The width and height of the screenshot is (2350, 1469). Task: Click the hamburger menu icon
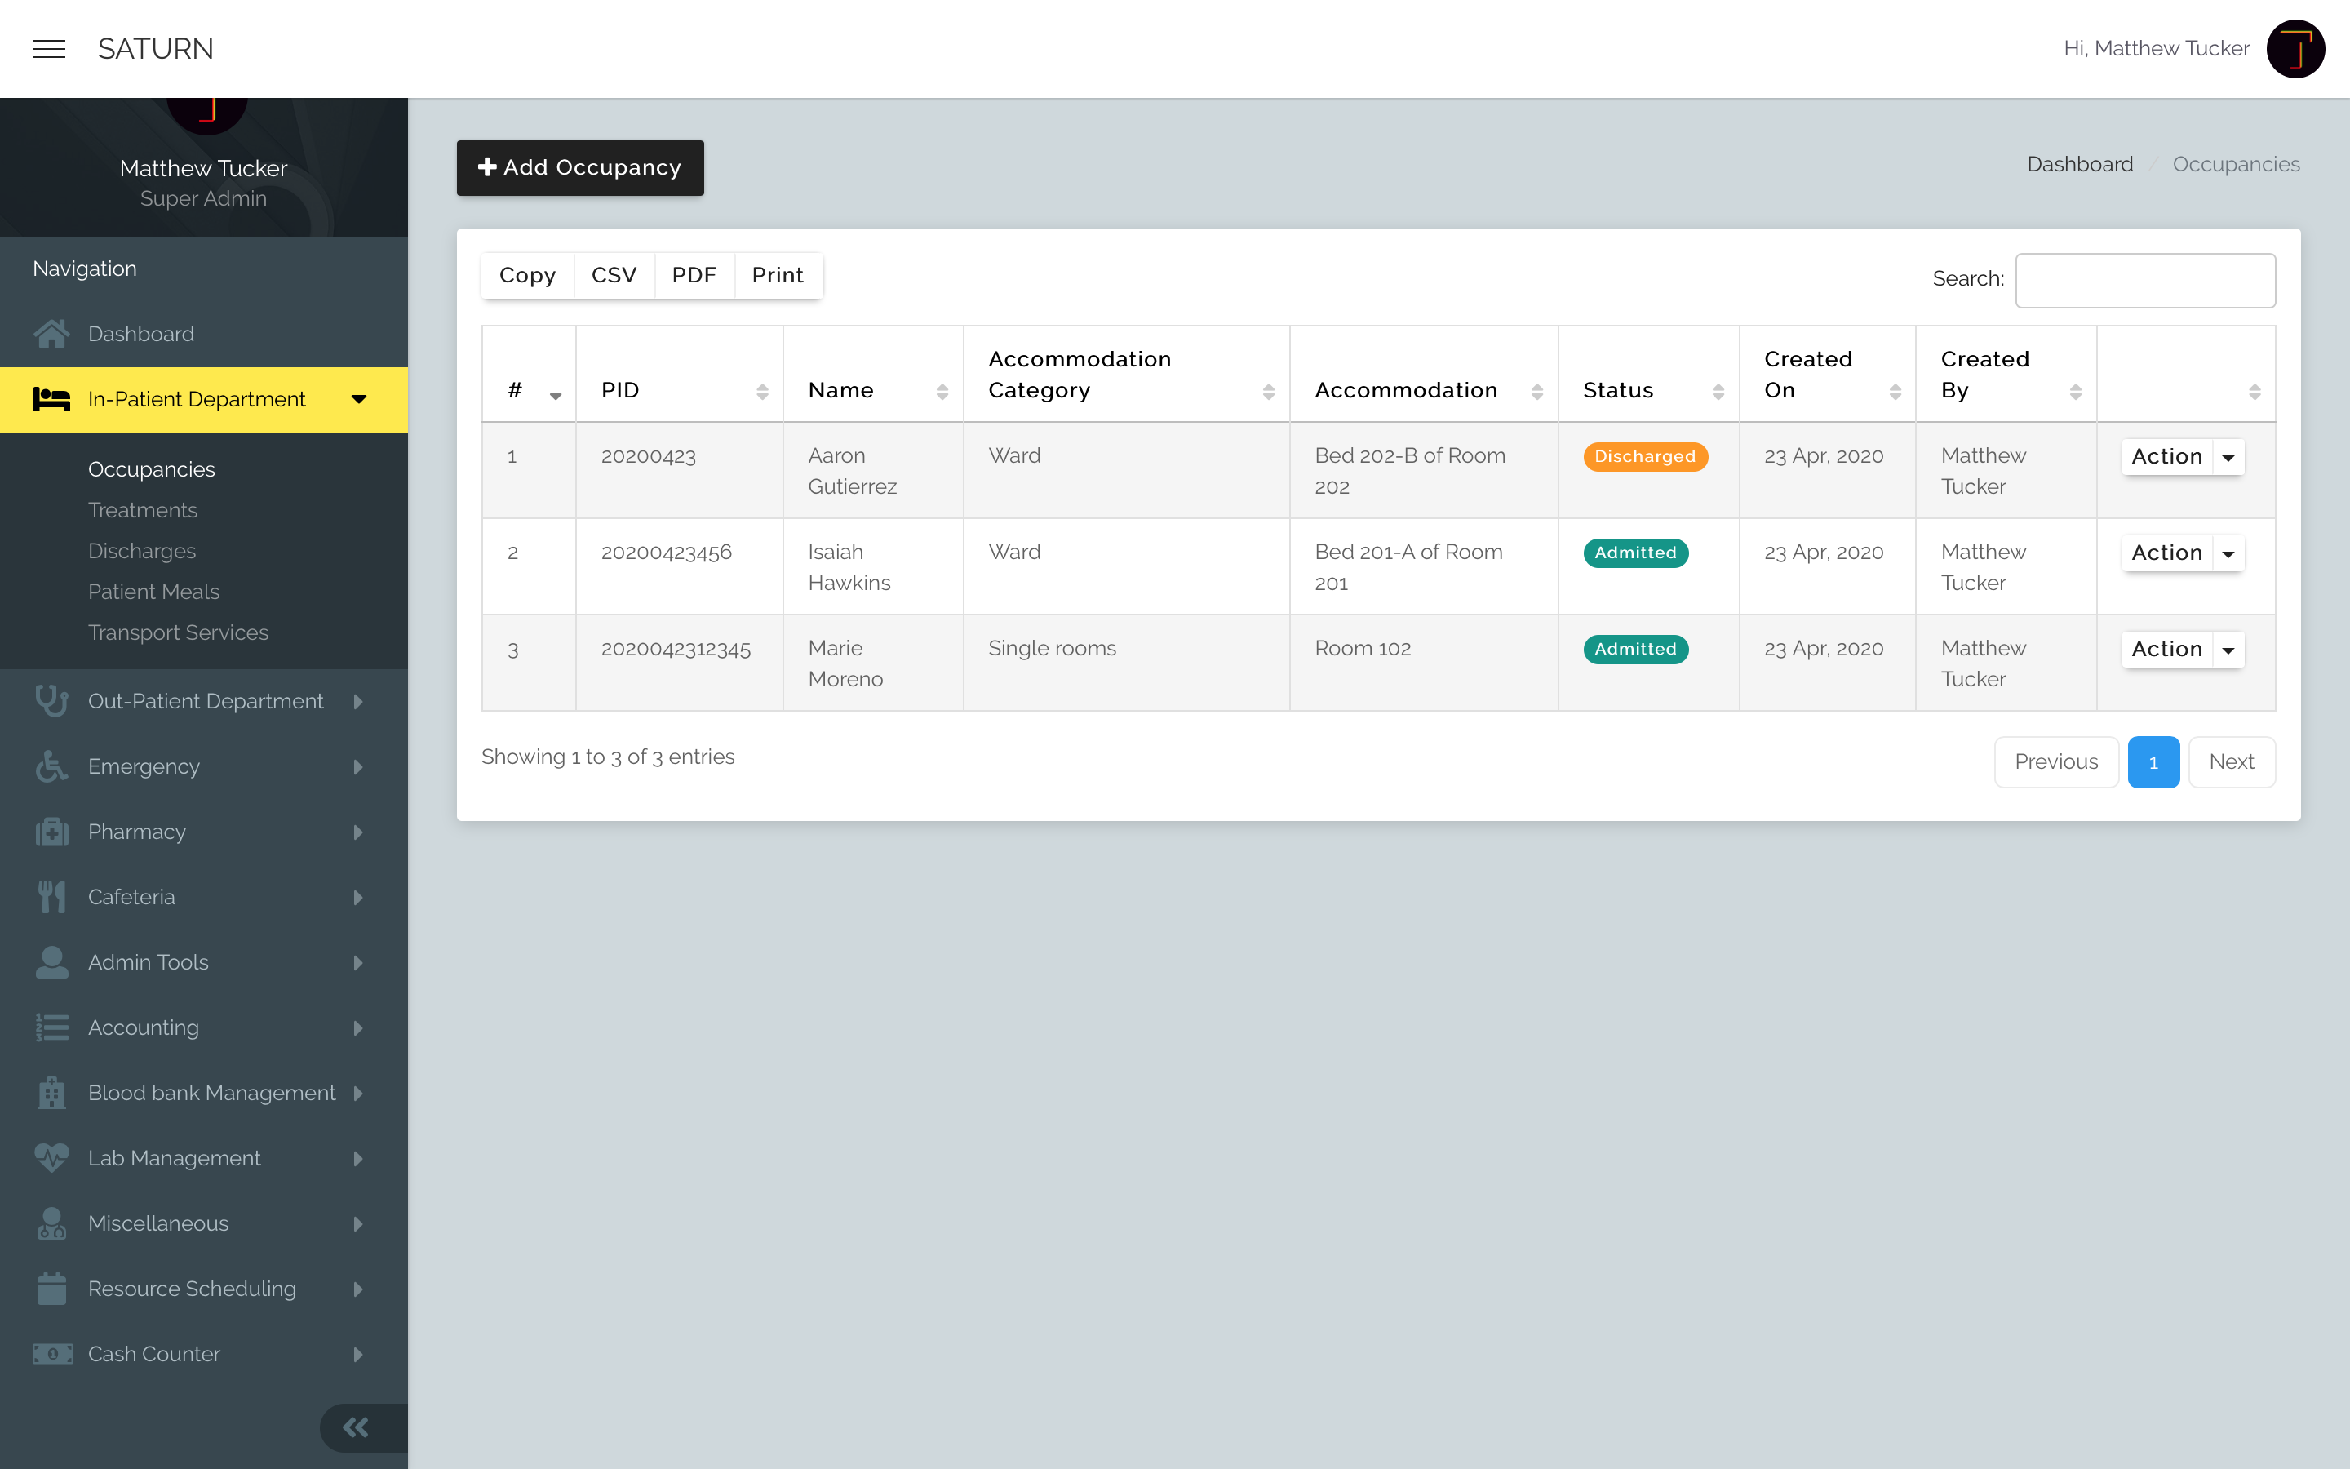49,49
